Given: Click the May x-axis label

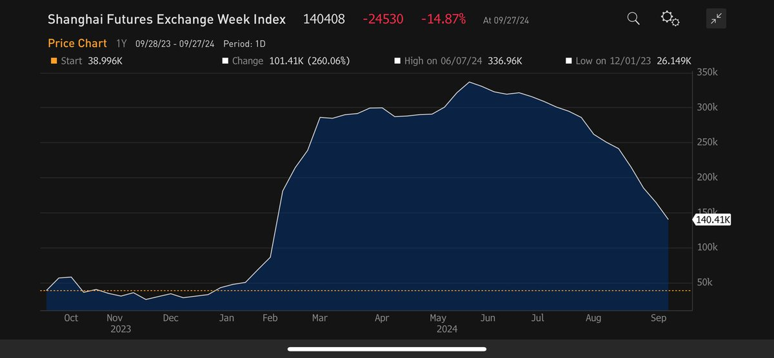Looking at the screenshot, I should coord(438,318).
